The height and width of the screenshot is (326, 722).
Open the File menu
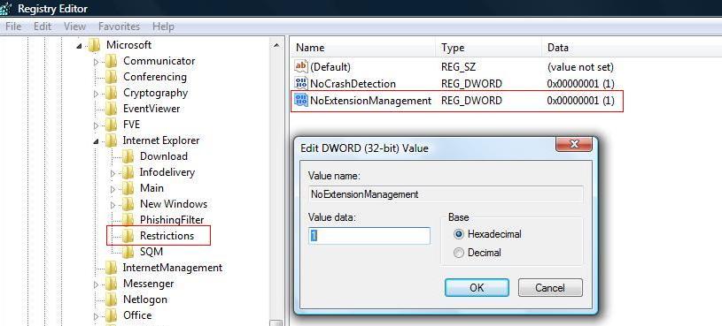point(13,27)
